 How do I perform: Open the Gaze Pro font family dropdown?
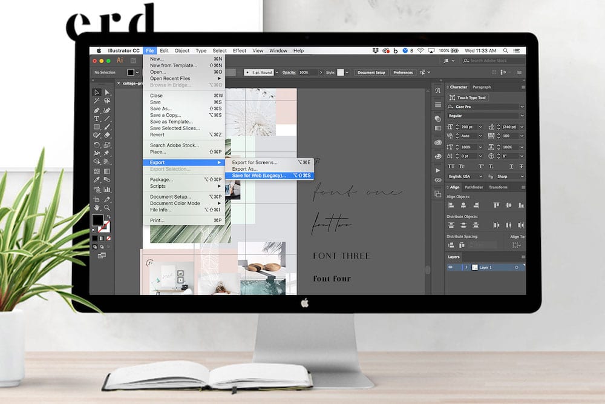click(x=522, y=107)
